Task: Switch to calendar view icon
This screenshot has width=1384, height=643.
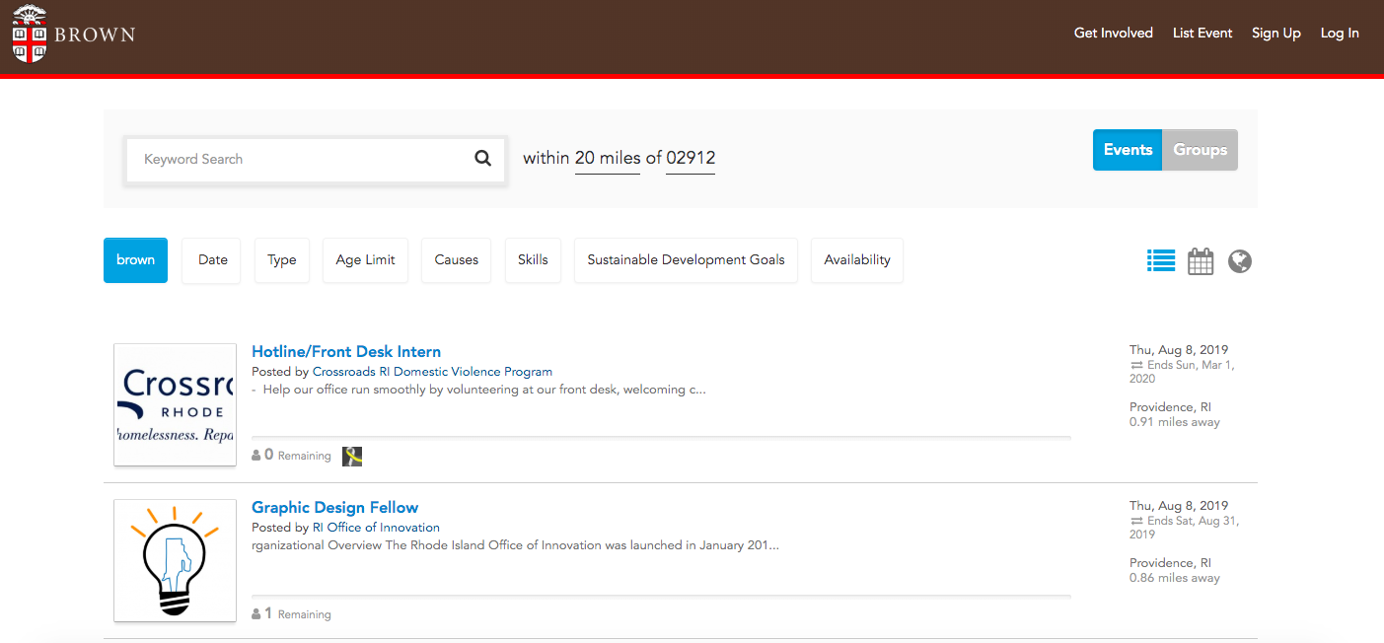Action: (1201, 261)
